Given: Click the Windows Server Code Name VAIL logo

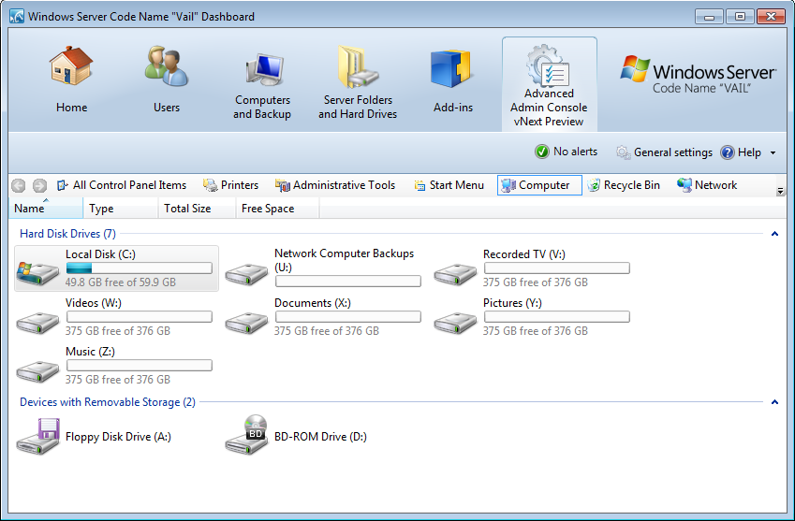Looking at the screenshot, I should tap(698, 75).
